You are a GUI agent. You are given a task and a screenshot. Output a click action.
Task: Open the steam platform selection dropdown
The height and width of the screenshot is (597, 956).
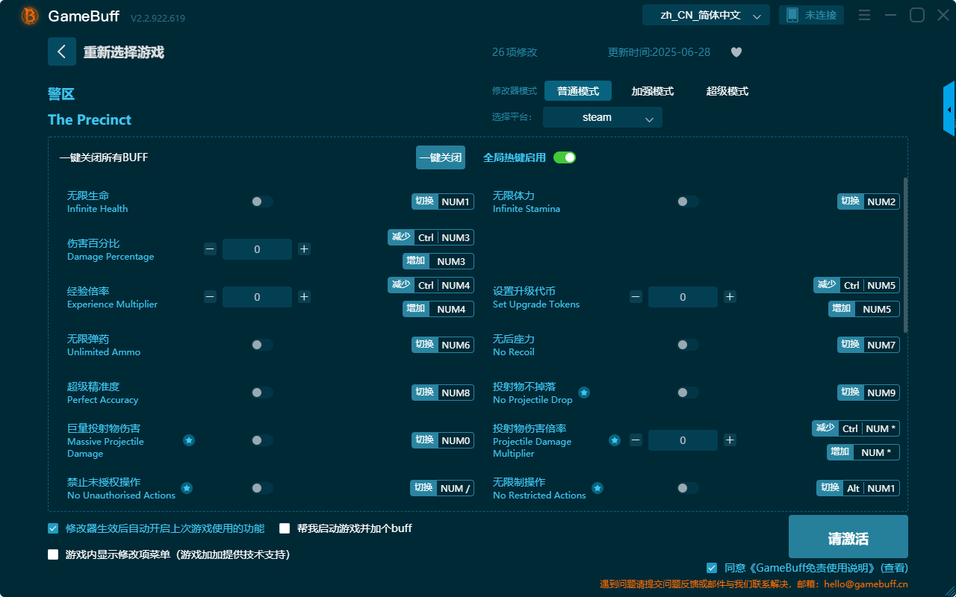tap(602, 117)
